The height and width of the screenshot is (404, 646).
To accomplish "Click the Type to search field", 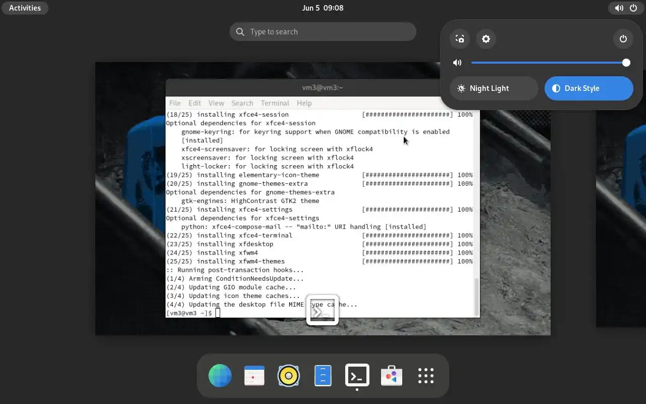I will coord(323,32).
